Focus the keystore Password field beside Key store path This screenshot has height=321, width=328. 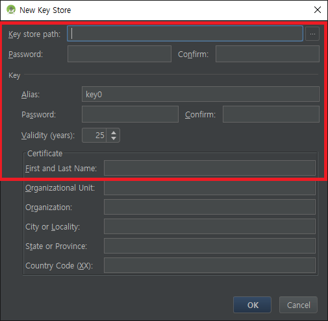pyautogui.click(x=120, y=54)
